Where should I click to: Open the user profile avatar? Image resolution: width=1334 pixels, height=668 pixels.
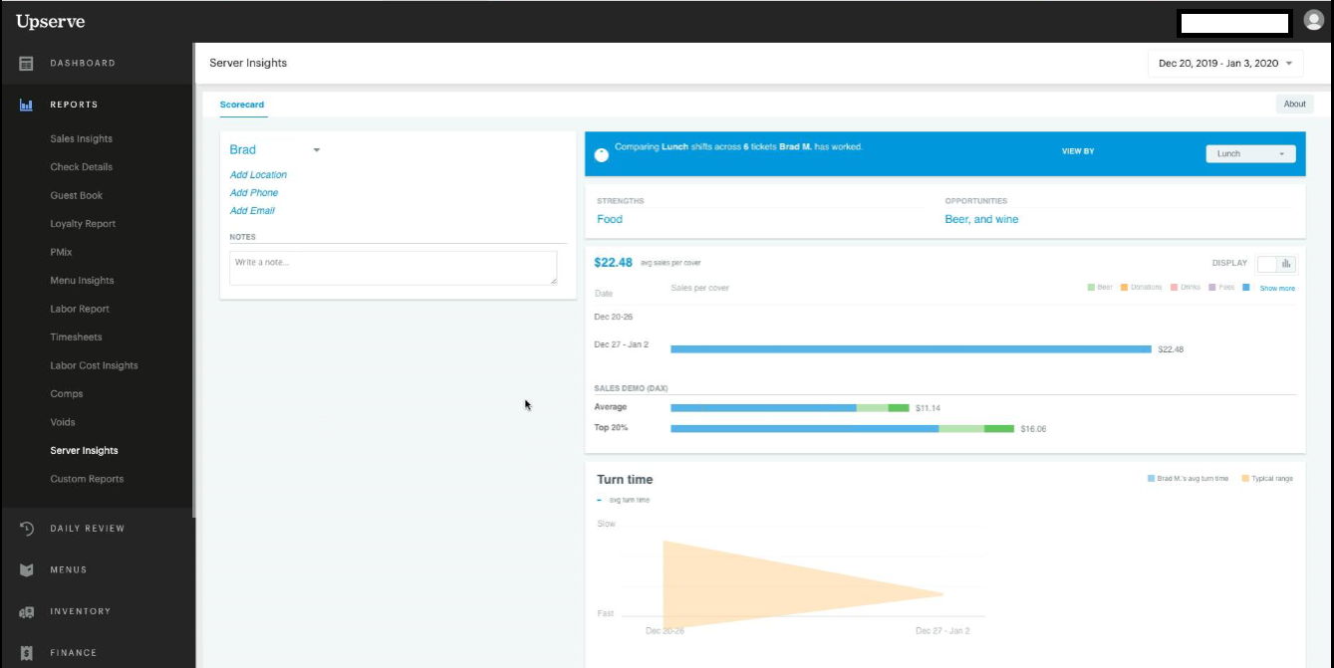pos(1313,21)
